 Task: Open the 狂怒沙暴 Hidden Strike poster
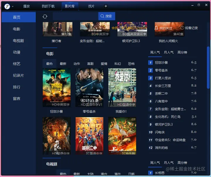pos(57,88)
